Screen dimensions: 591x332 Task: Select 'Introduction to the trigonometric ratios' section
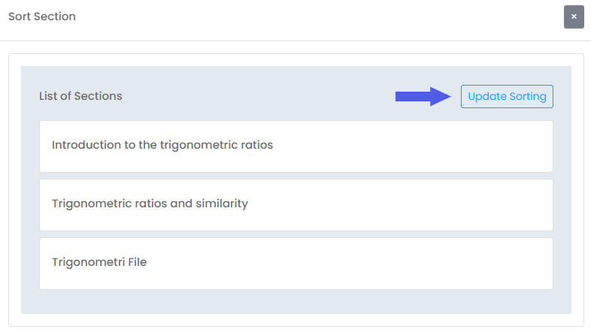[x=295, y=146]
